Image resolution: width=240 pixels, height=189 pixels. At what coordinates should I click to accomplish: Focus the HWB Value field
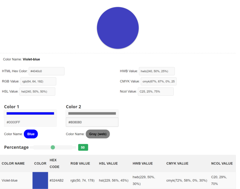point(157,71)
